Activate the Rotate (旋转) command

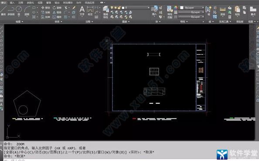click(57, 7)
